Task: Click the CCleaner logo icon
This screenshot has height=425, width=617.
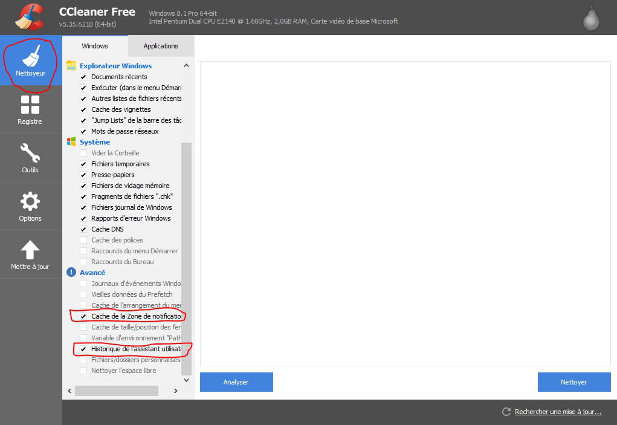Action: [30, 17]
